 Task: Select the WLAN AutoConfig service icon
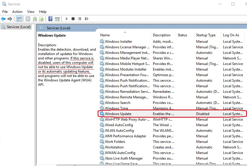click(102, 131)
